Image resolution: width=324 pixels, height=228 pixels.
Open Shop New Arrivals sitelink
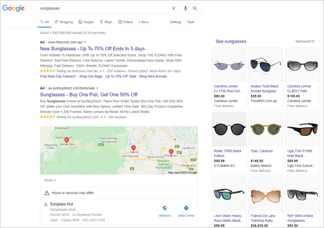(x=153, y=77)
